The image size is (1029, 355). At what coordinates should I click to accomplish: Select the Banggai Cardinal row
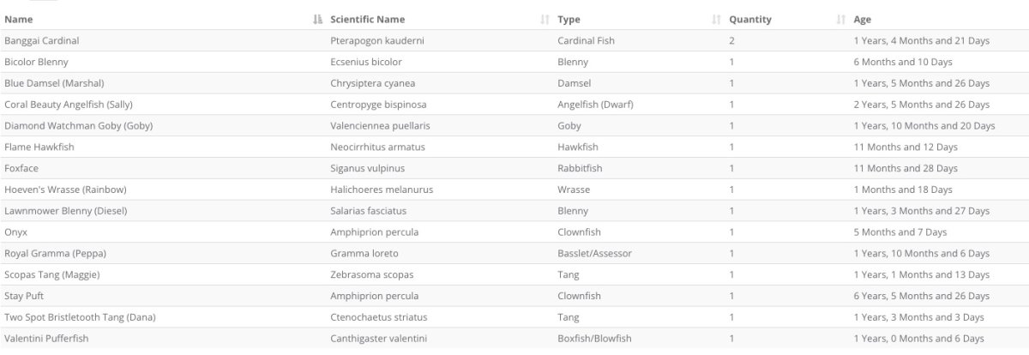514,40
